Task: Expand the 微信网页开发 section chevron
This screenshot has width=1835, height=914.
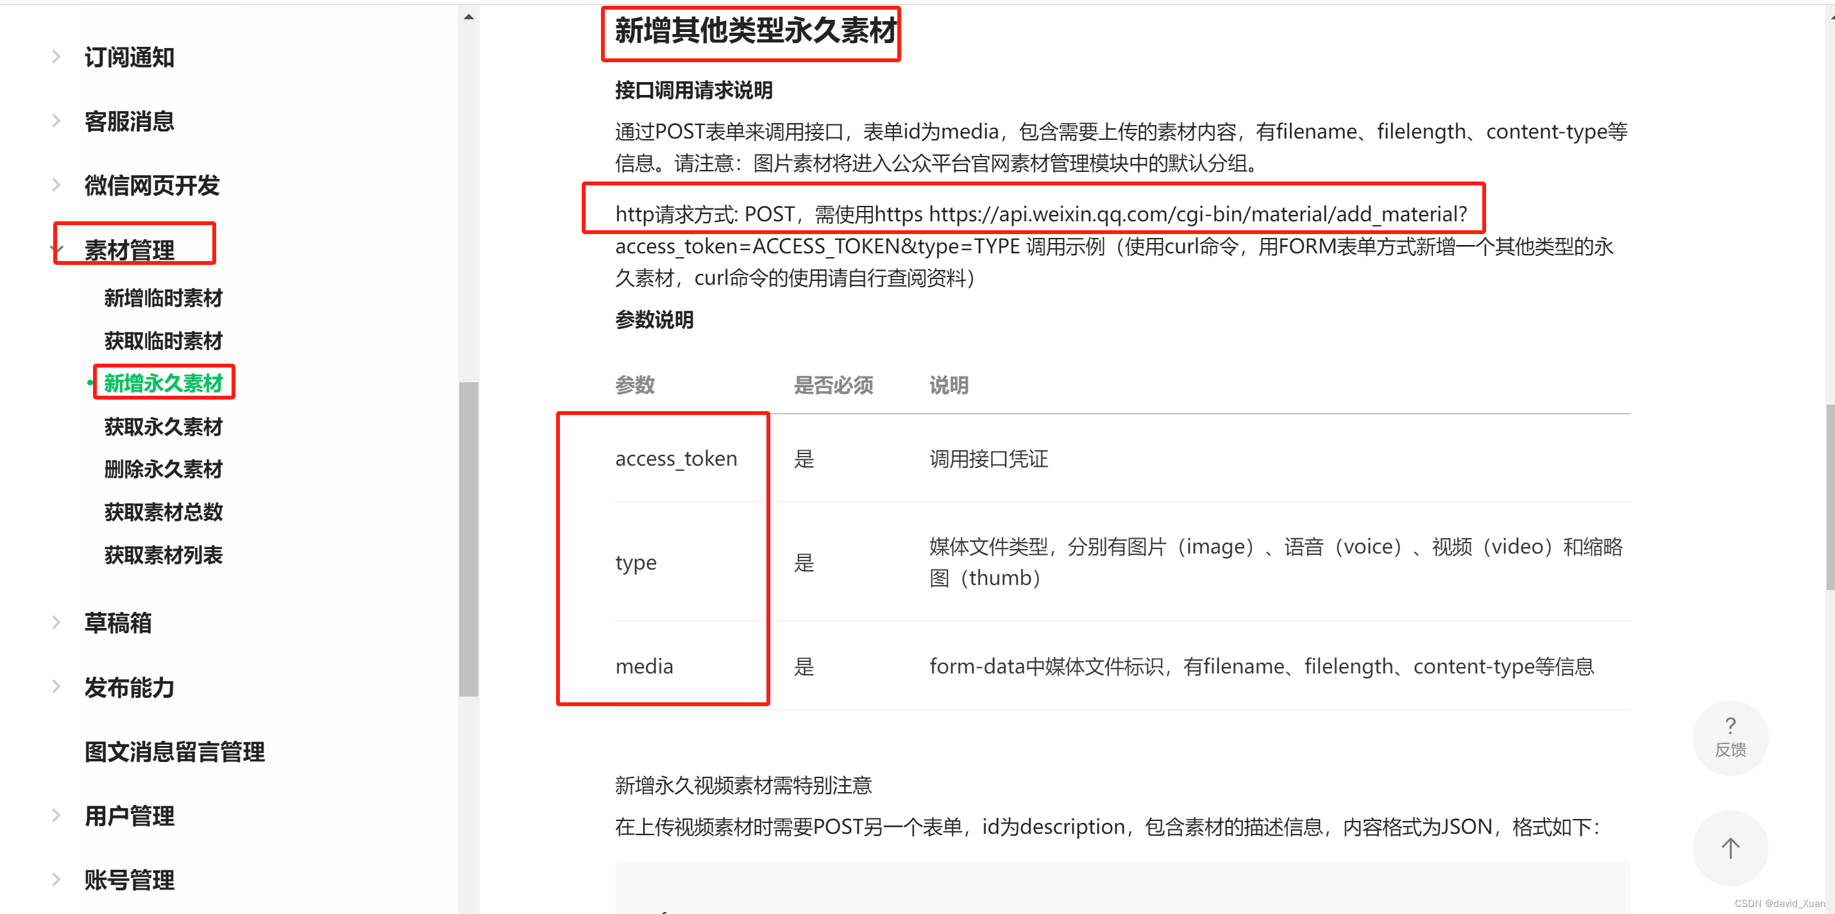Action: click(56, 185)
